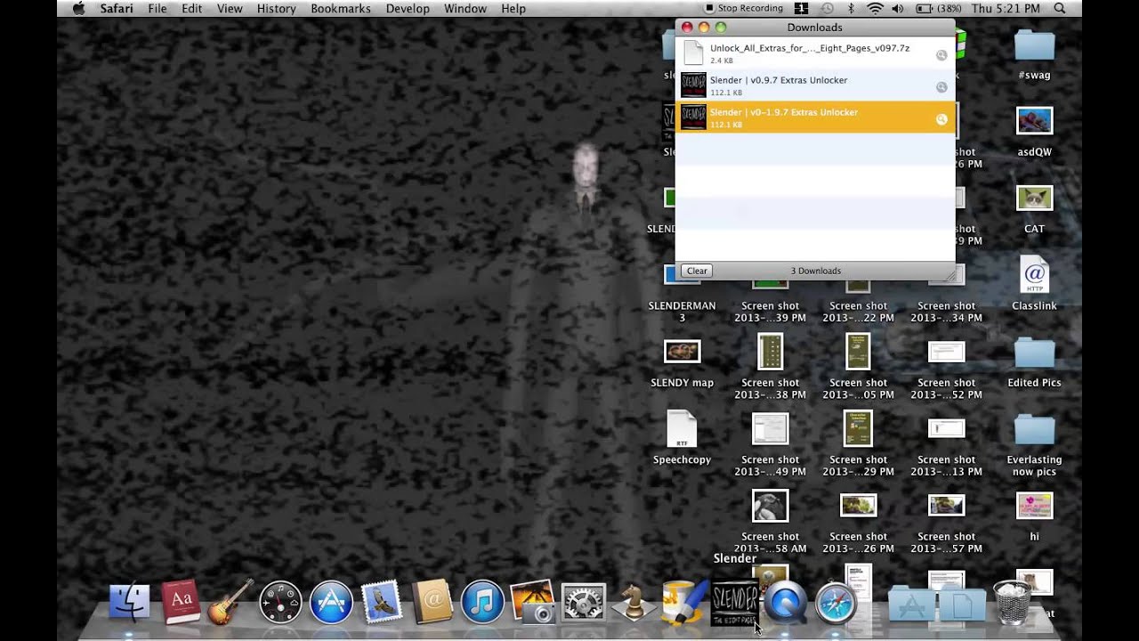Select highlighted Slender | v0-1.9.7 Extras Unlocker row

815,118
